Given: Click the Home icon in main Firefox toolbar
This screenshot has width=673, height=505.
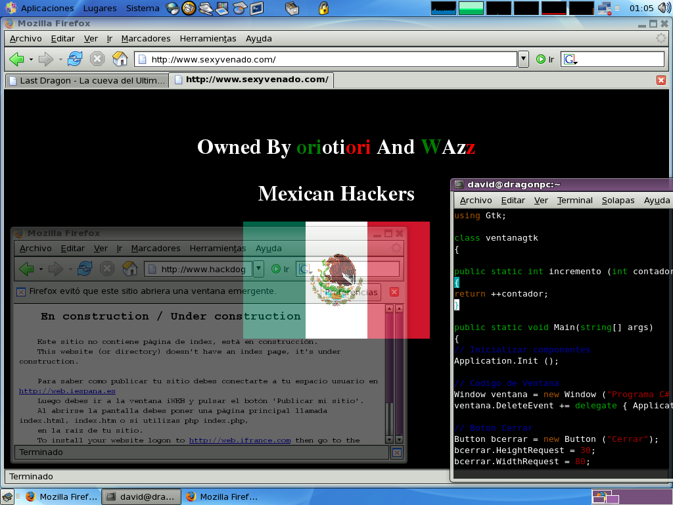Looking at the screenshot, I should point(120,59).
